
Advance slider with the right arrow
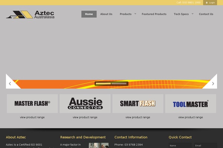click(213, 84)
